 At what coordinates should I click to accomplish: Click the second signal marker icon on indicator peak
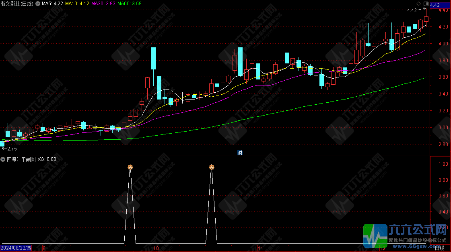(x=212, y=167)
